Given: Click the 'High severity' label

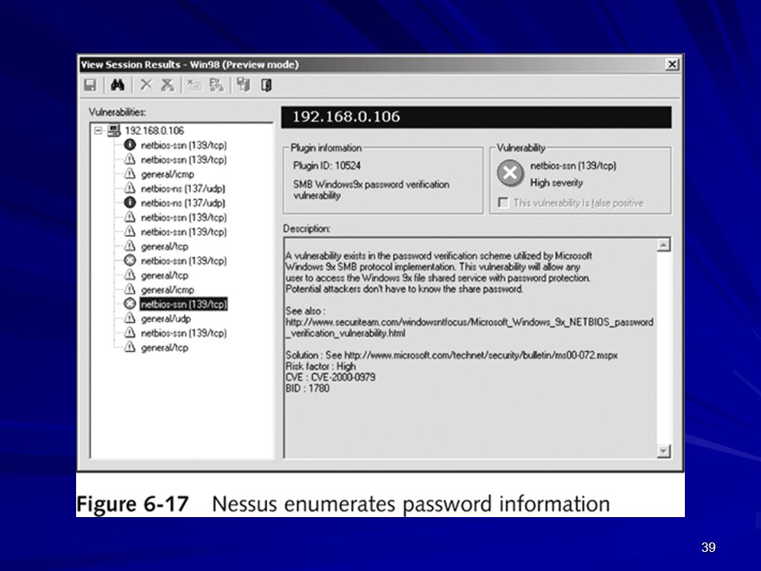Looking at the screenshot, I should click(x=556, y=183).
